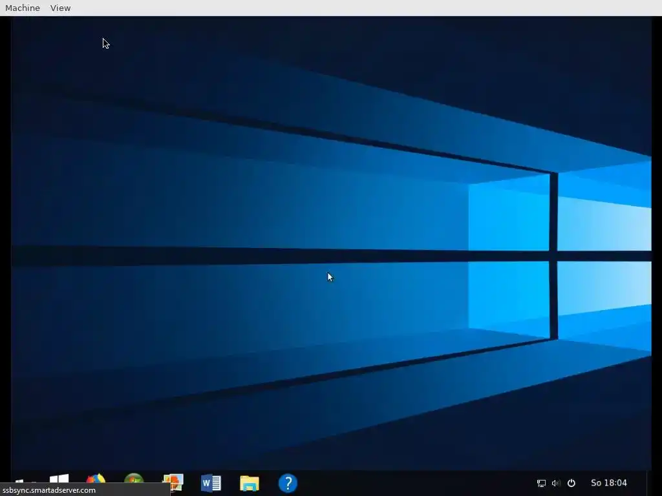Open the file explorer folder icon
The height and width of the screenshot is (496, 662).
[250, 483]
